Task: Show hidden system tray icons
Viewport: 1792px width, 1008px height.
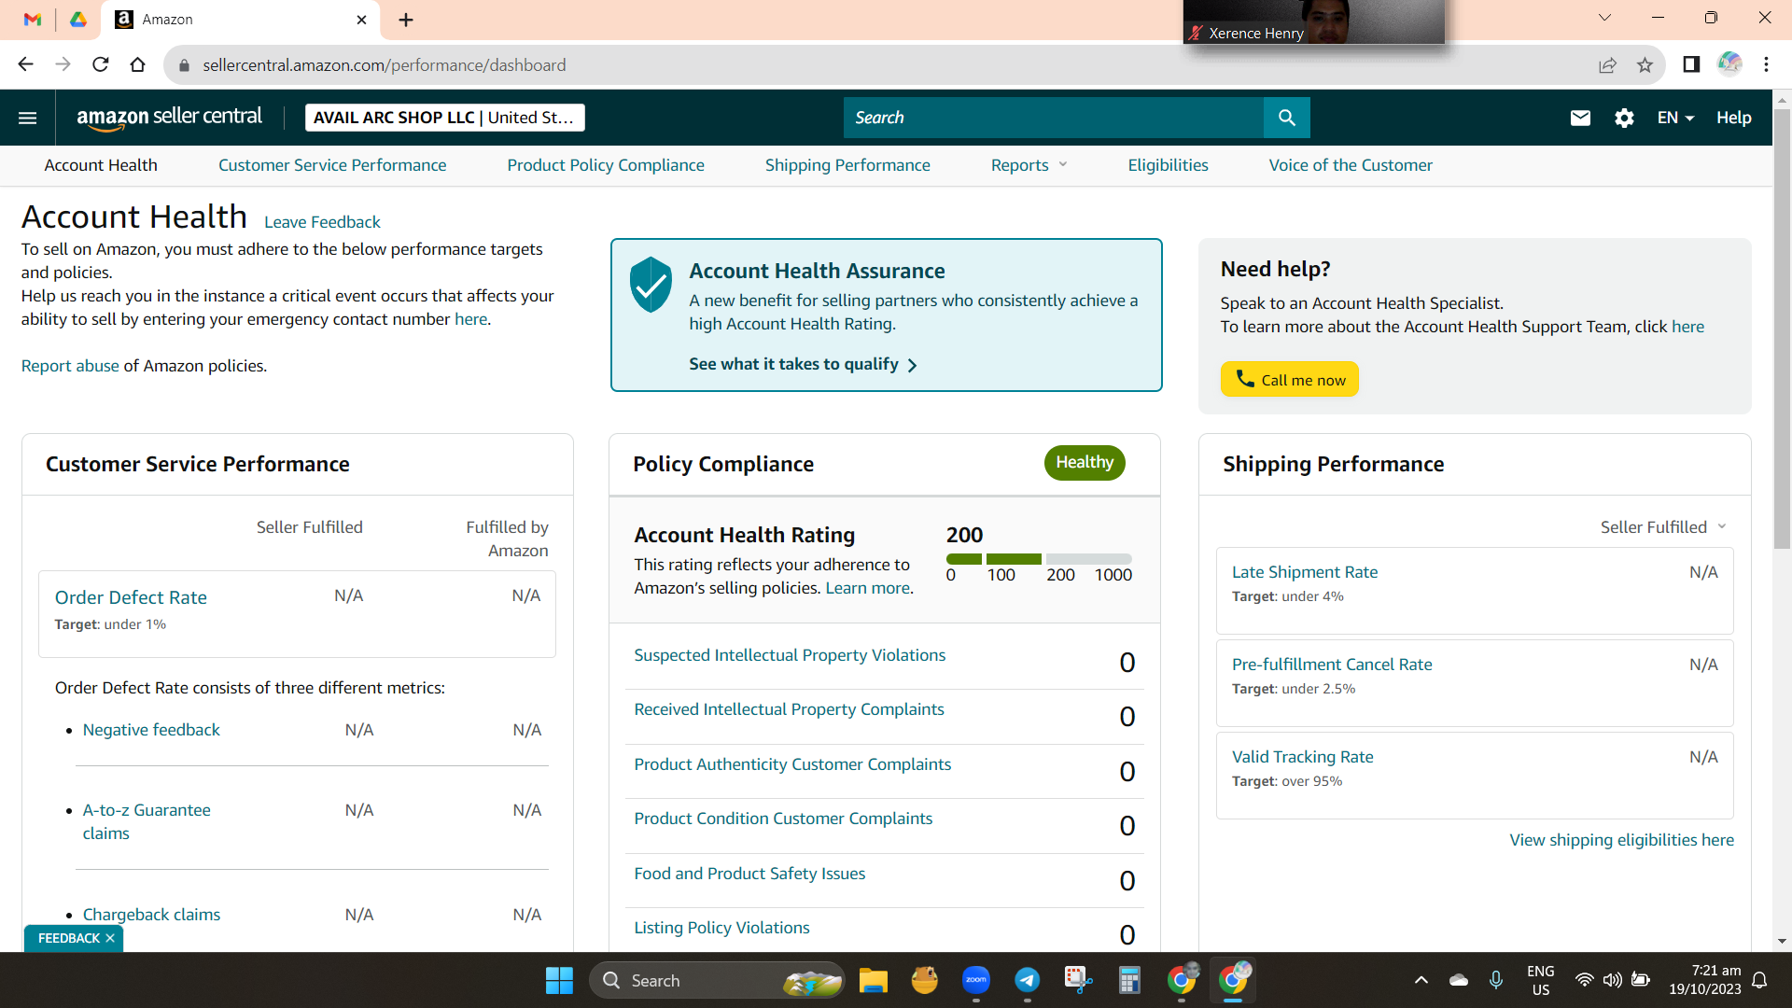Action: 1421,980
